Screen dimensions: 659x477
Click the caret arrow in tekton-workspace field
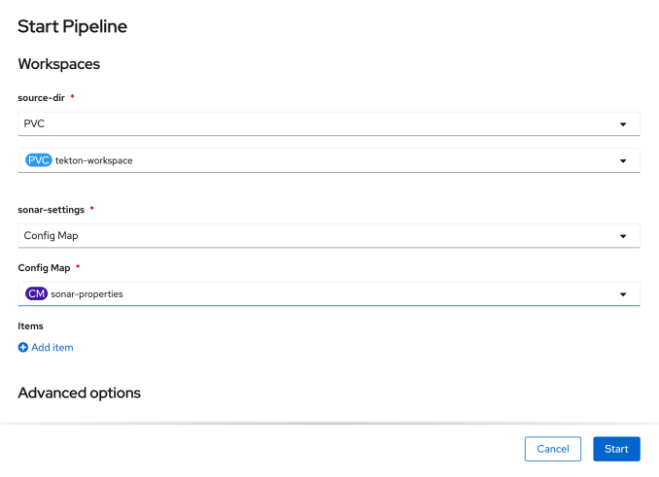[622, 160]
